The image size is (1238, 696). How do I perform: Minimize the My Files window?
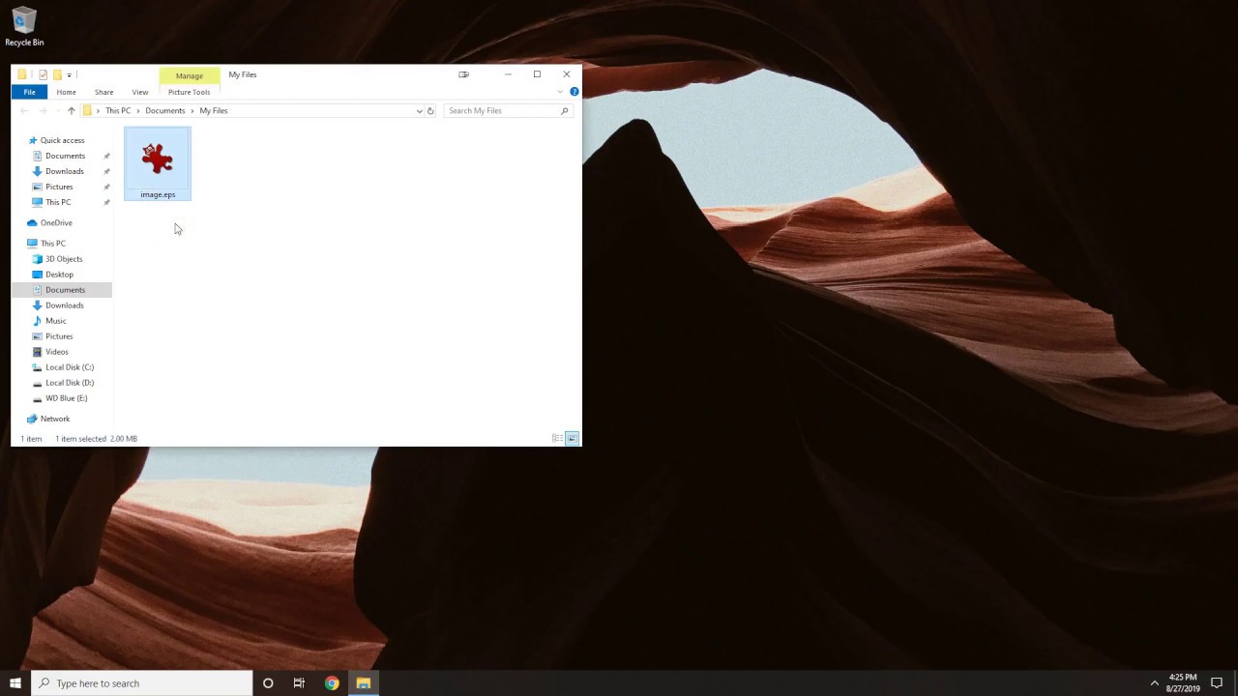point(508,74)
